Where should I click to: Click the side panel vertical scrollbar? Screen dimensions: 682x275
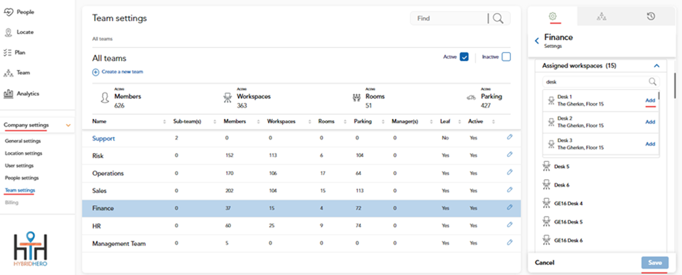(x=675, y=85)
